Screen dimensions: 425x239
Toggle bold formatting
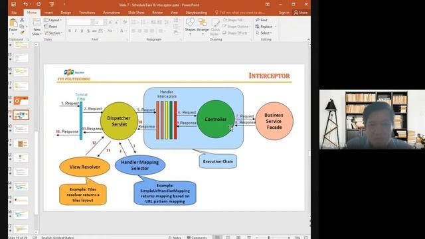(x=70, y=31)
